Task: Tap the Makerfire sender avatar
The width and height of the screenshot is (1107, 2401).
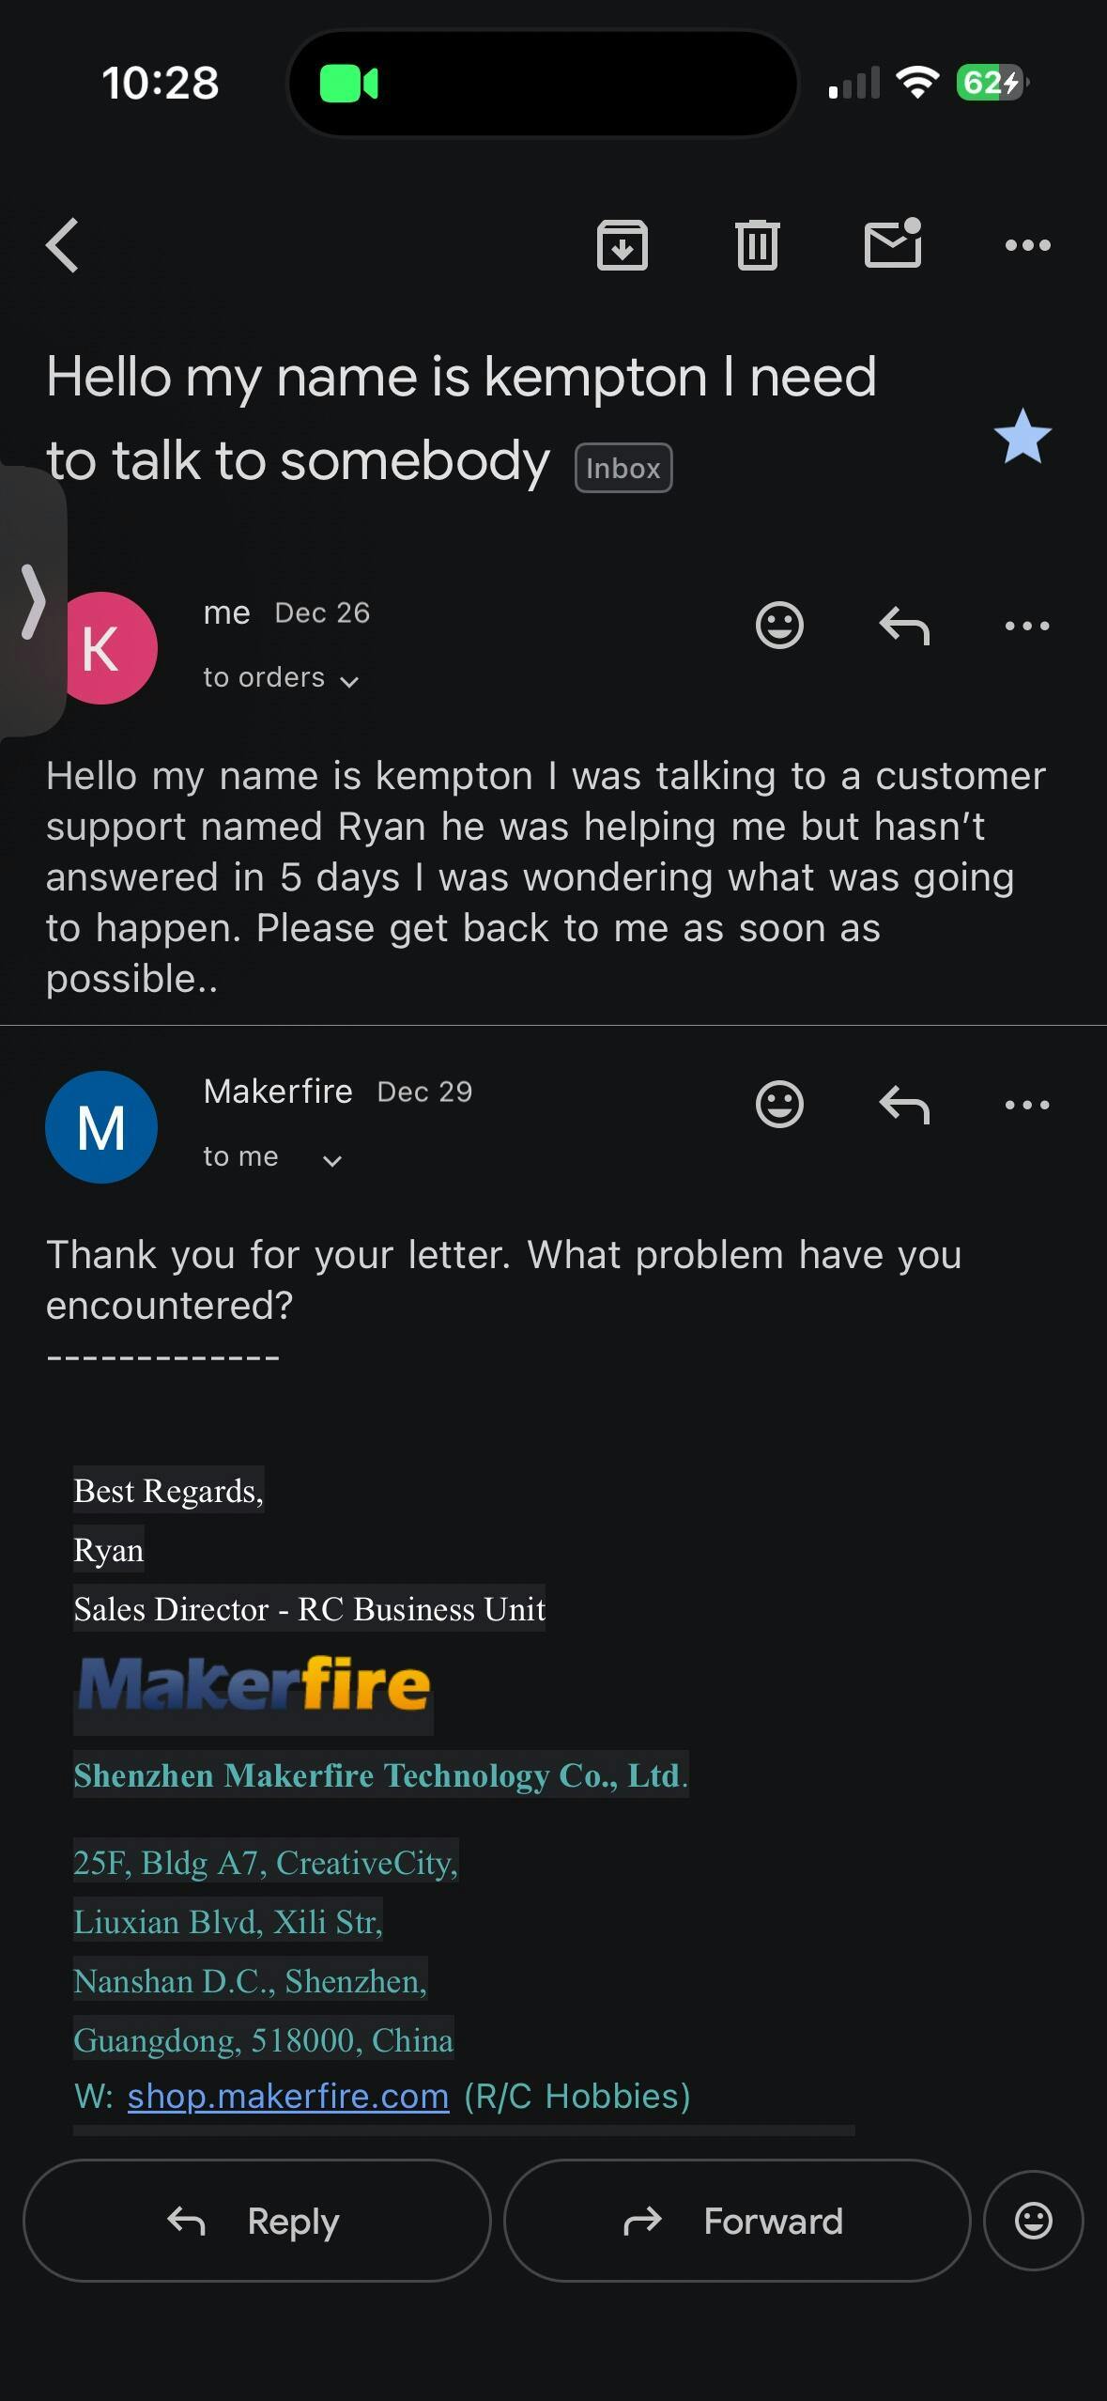Action: [101, 1127]
